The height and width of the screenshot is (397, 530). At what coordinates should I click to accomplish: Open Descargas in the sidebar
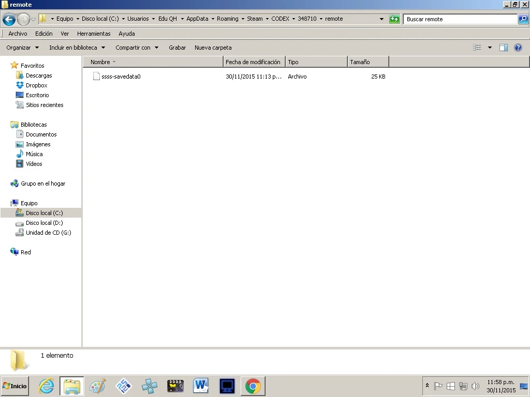click(39, 75)
